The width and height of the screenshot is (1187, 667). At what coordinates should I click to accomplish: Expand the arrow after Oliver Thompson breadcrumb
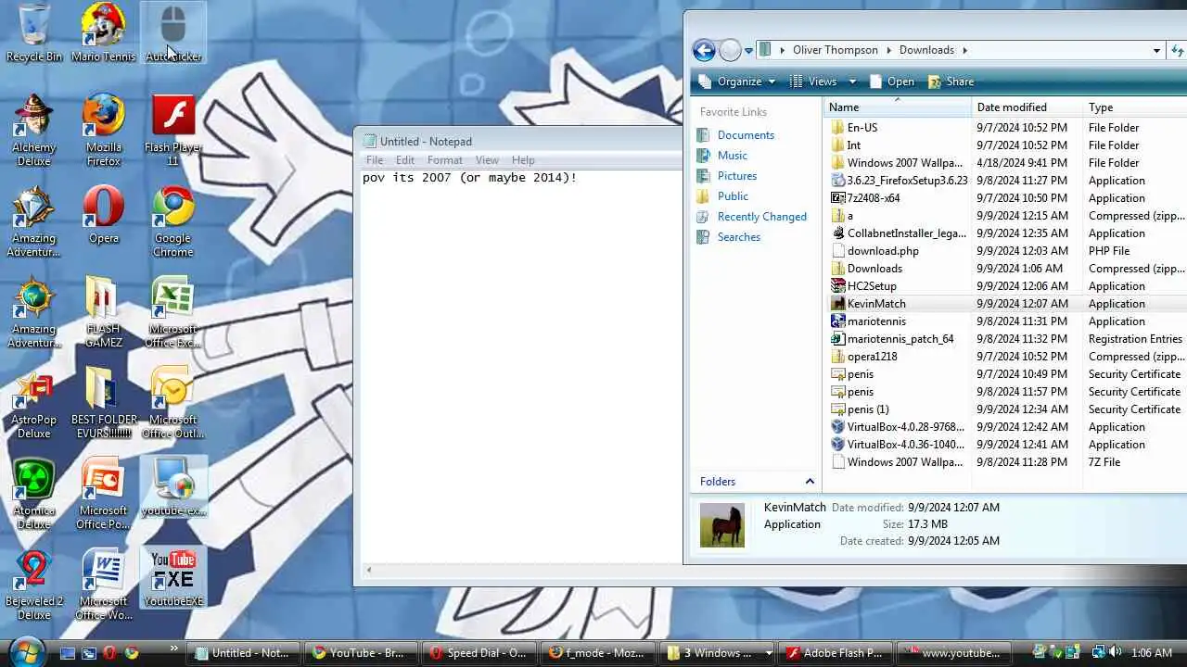click(x=889, y=51)
